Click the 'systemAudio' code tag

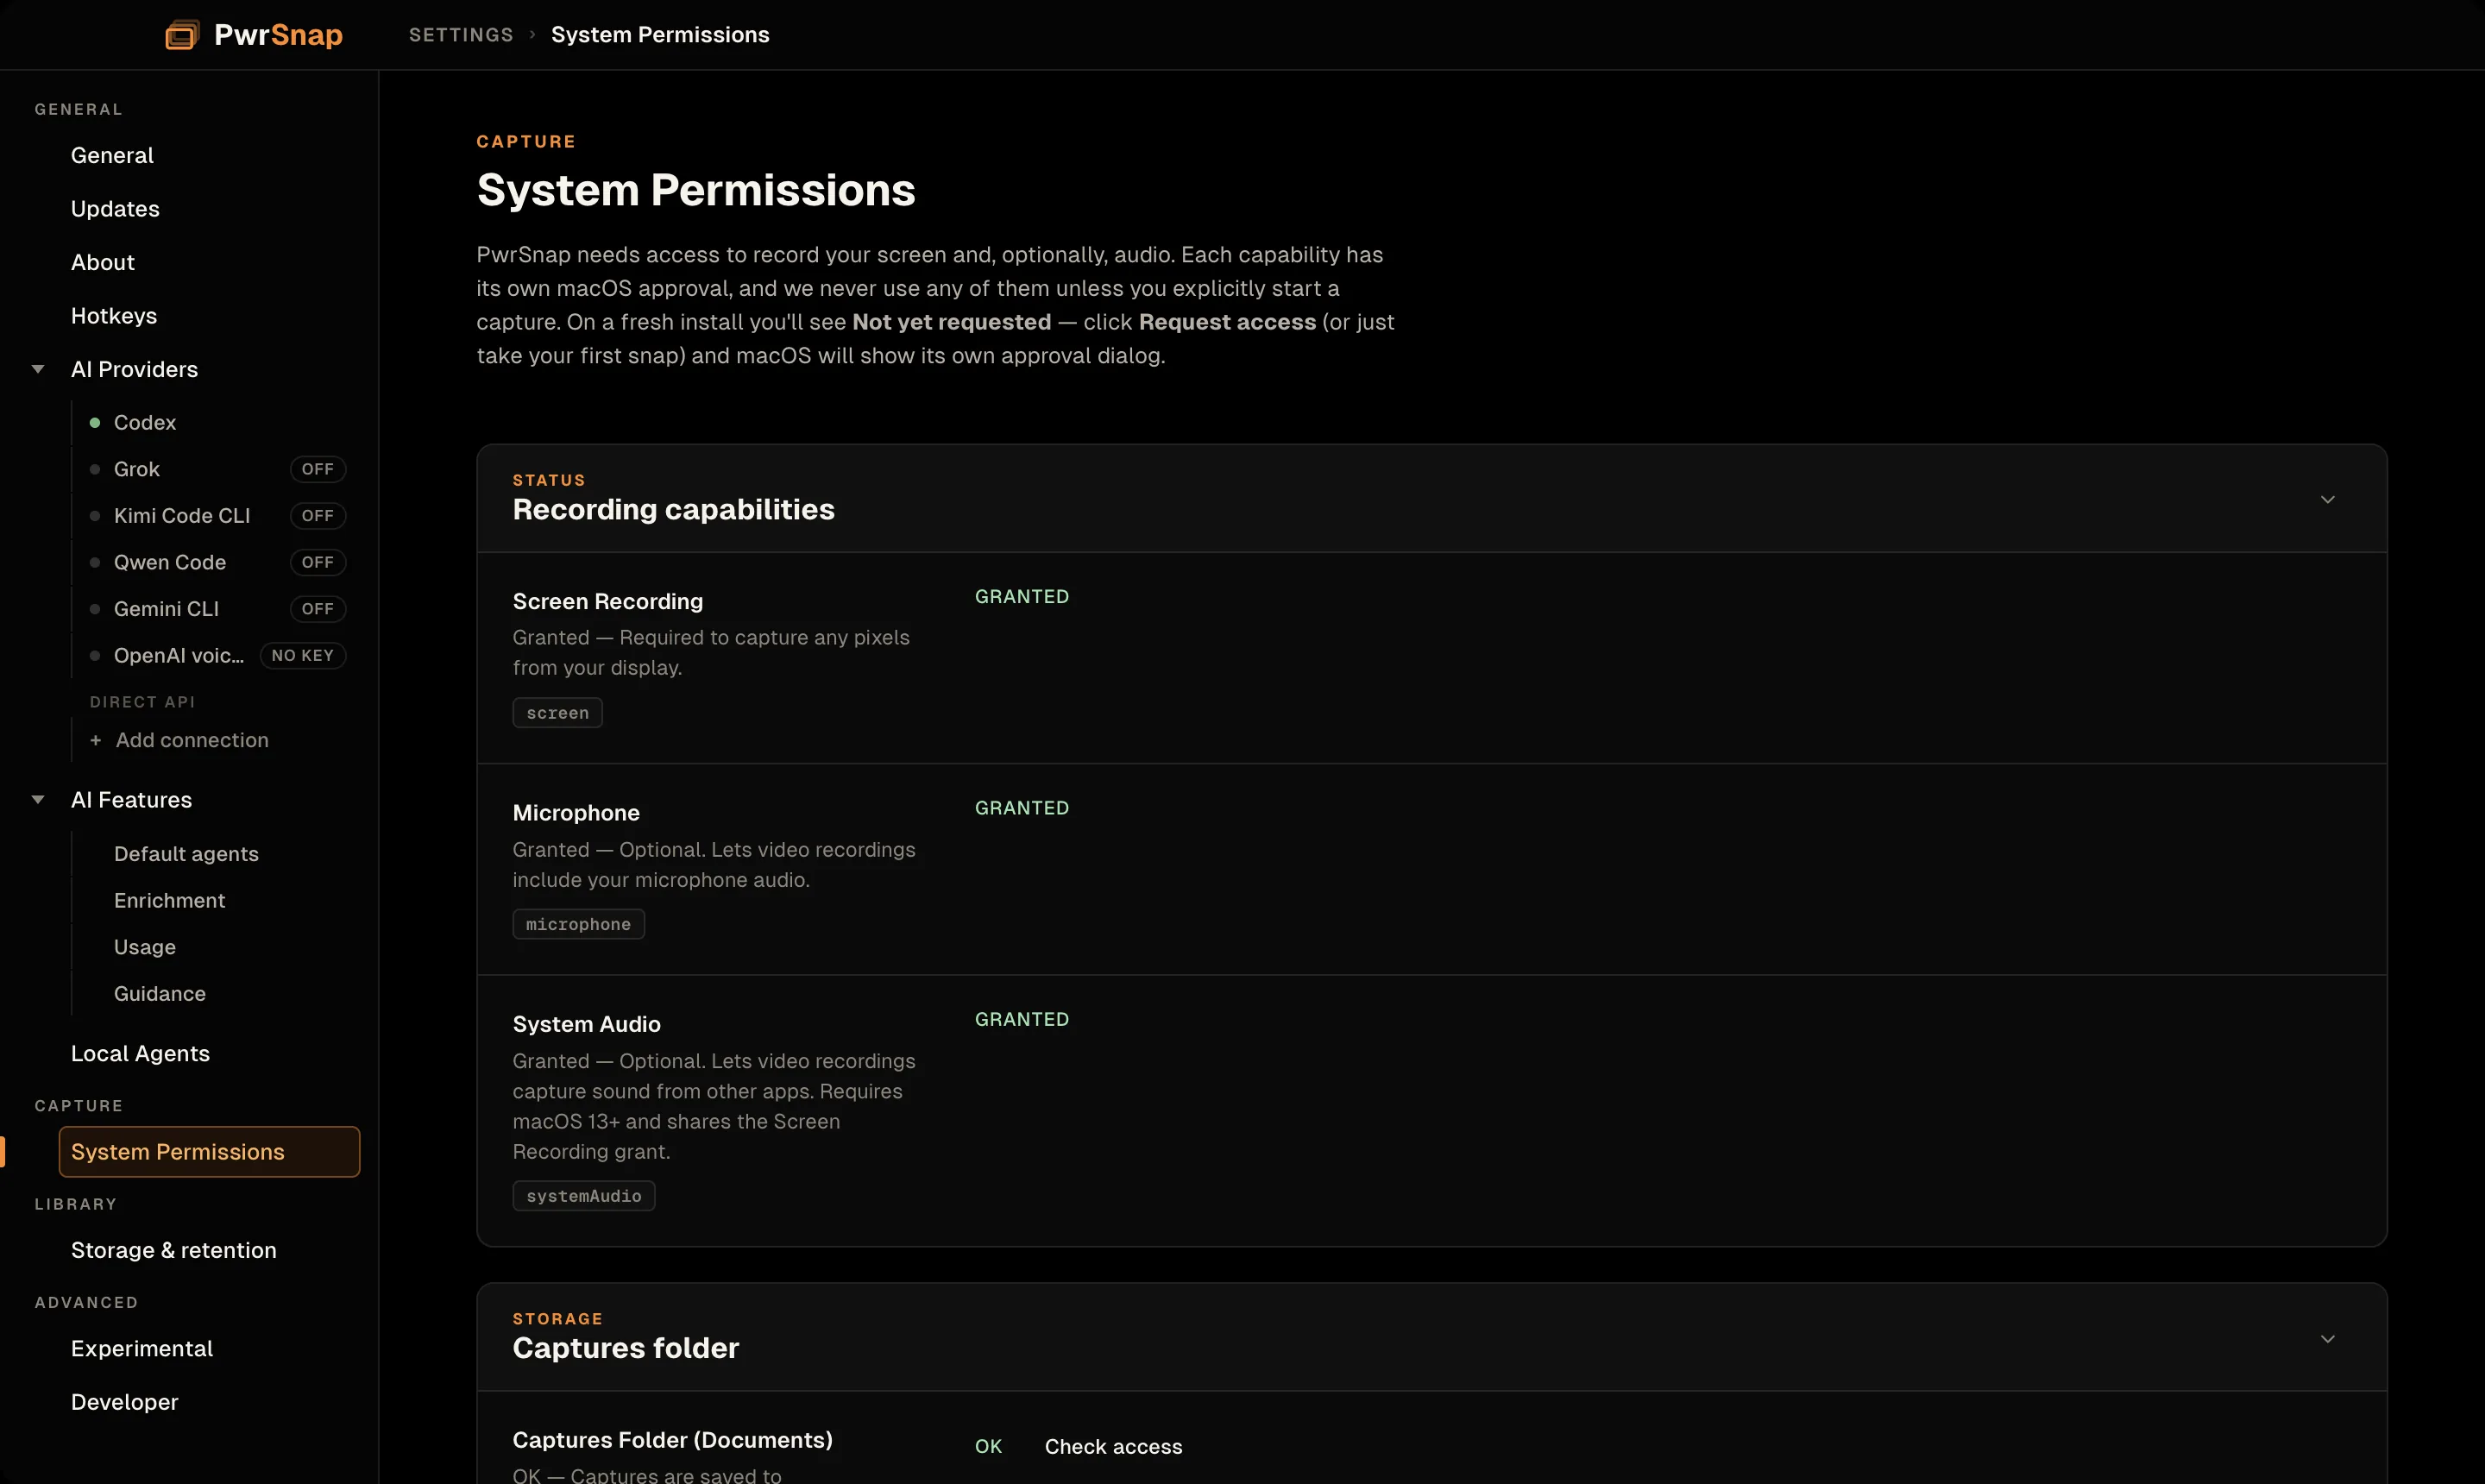tap(584, 1196)
